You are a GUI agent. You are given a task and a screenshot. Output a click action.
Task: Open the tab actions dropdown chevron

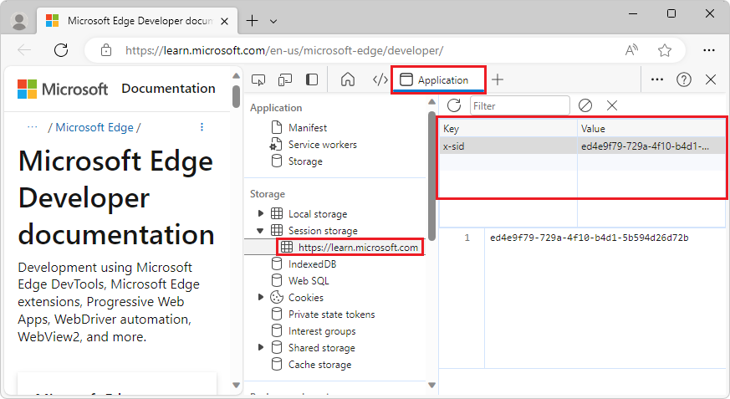[x=273, y=21]
